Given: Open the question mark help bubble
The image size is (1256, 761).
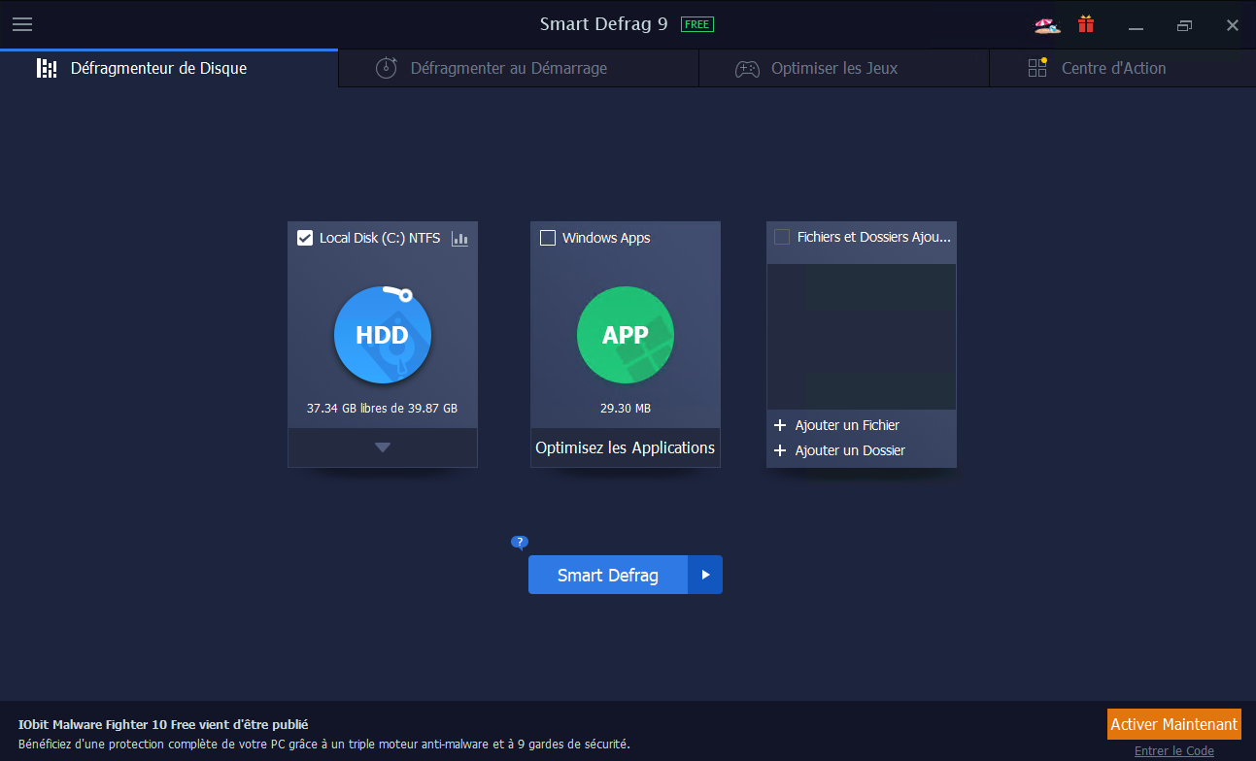Looking at the screenshot, I should click(520, 543).
